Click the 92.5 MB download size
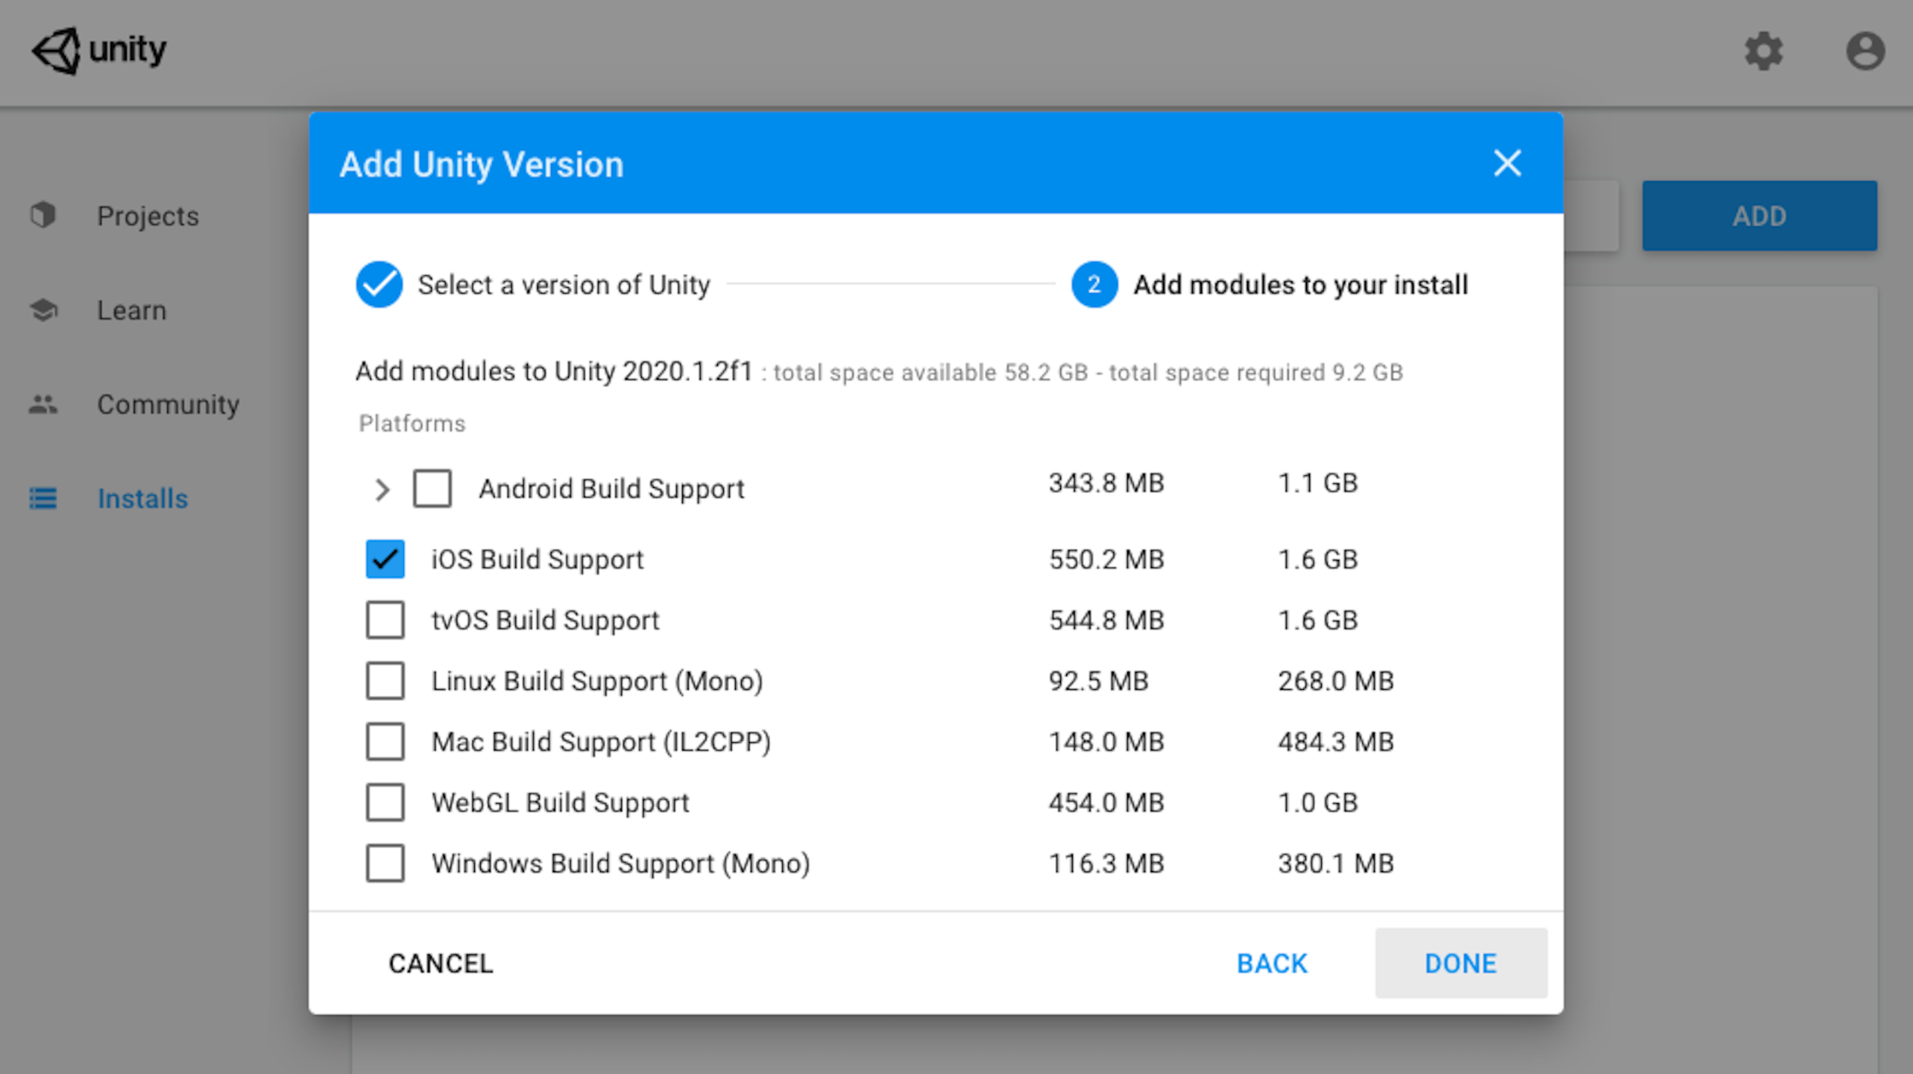The width and height of the screenshot is (1913, 1074). point(1099,681)
